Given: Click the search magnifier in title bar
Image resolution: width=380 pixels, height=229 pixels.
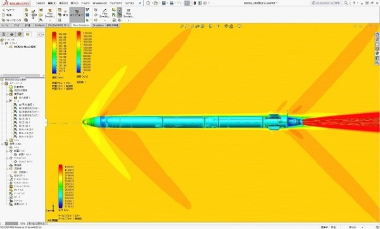Looking at the screenshot, I should [x=346, y=3].
